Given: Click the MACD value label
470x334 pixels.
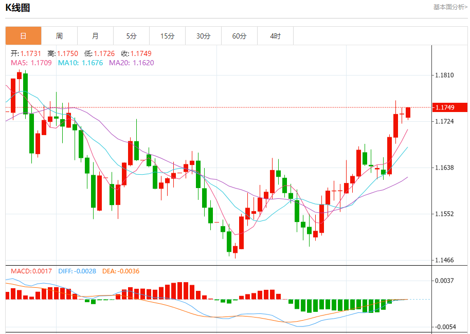Looking at the screenshot, I should (31, 271).
